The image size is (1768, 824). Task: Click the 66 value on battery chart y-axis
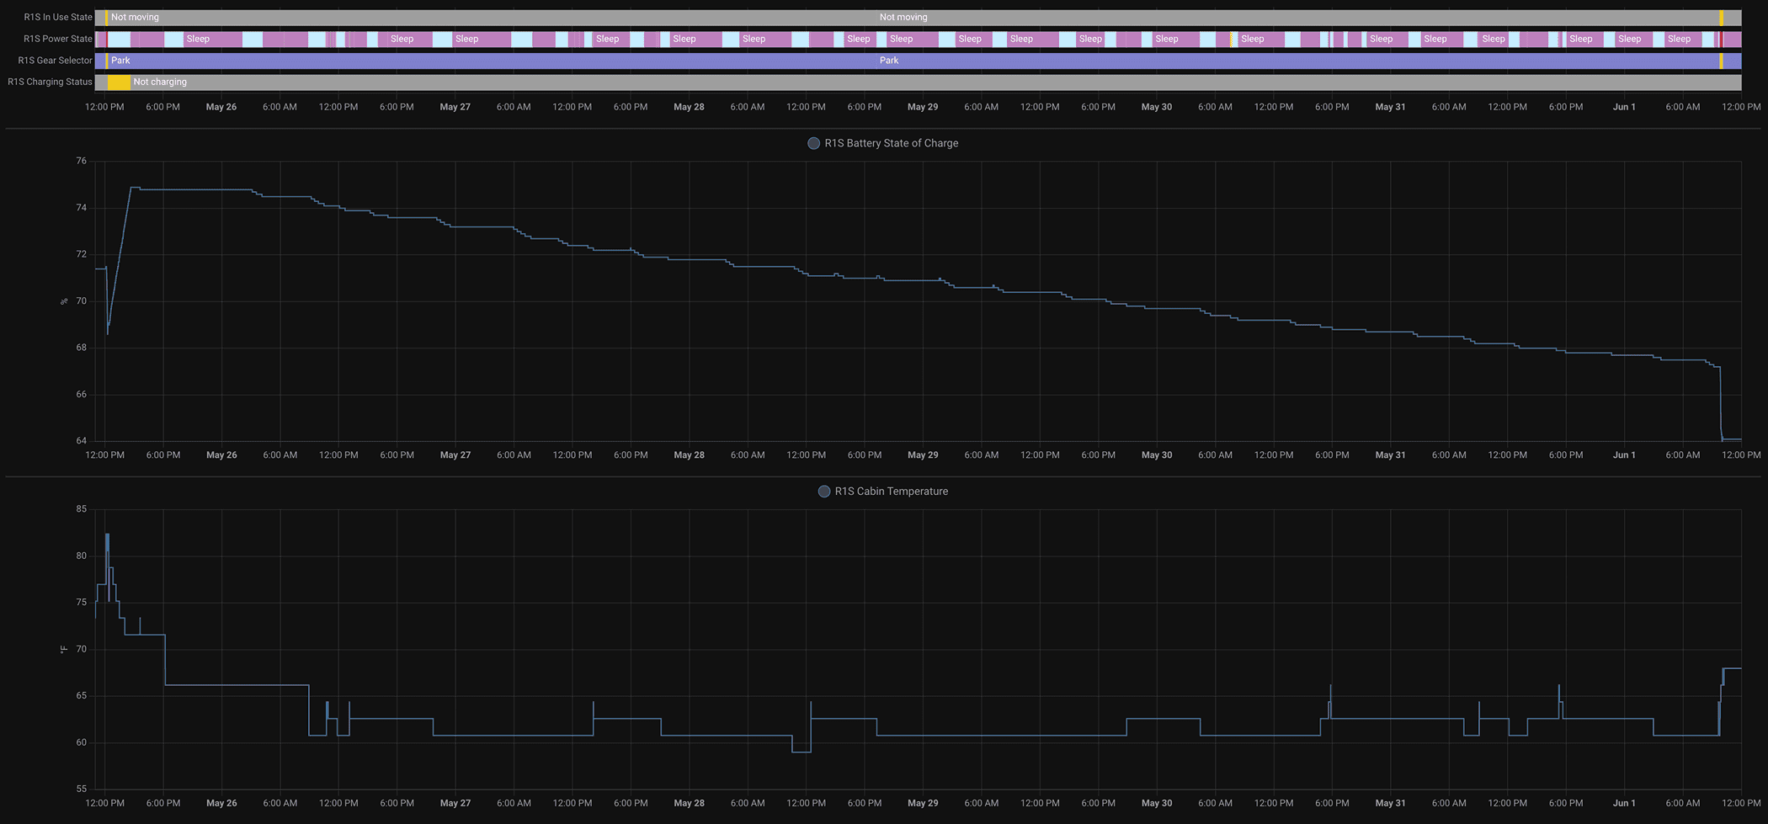[x=81, y=395]
